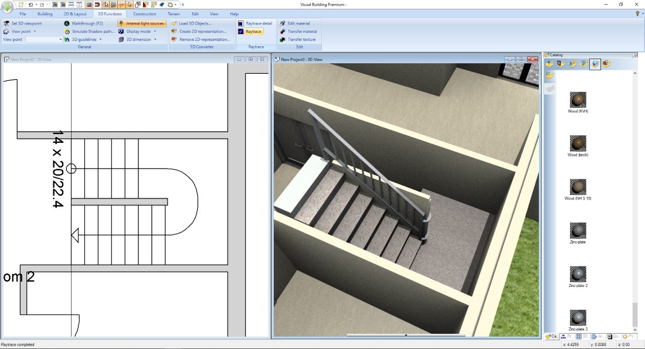Image resolution: width=645 pixels, height=349 pixels.
Task: Click the Walkthrough (F2) icon
Action: pos(67,23)
